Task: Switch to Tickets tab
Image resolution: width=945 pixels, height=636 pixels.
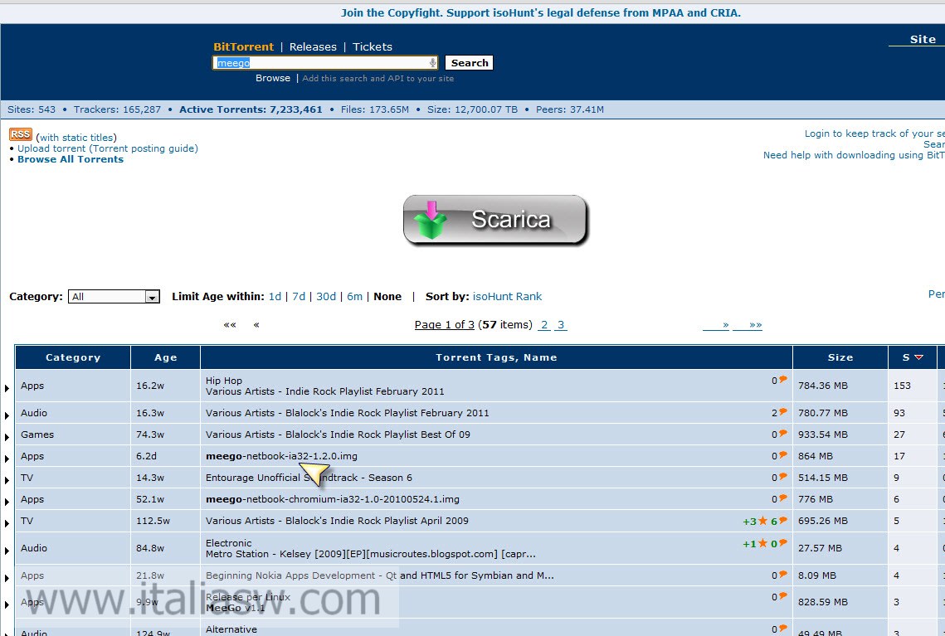Action: [373, 47]
